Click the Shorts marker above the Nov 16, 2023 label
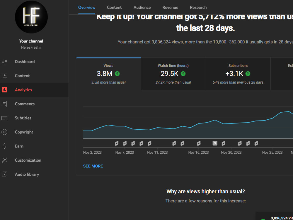This screenshot has width=293, height=220. point(199,143)
